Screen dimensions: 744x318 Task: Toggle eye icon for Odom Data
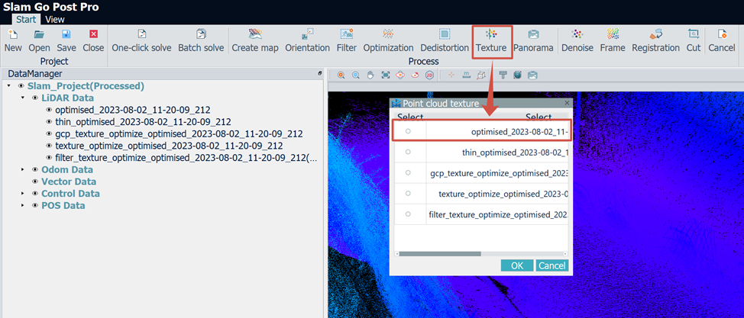[35, 169]
